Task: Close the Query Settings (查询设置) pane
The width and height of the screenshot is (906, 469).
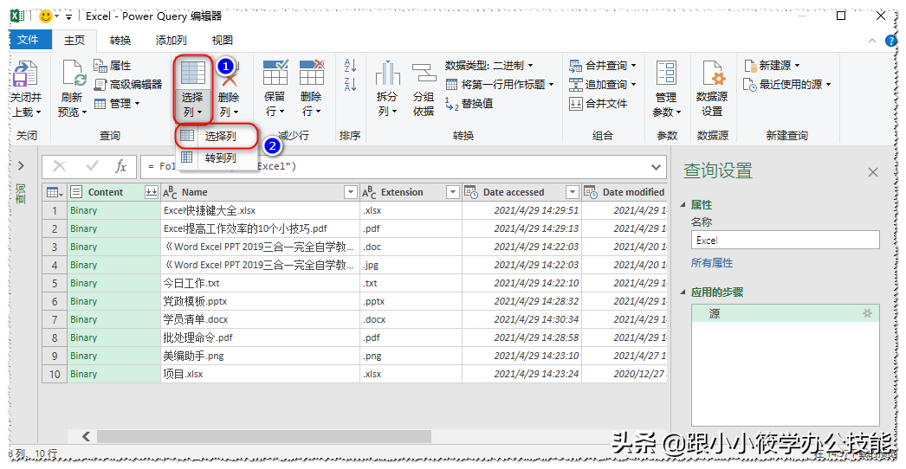Action: (873, 172)
